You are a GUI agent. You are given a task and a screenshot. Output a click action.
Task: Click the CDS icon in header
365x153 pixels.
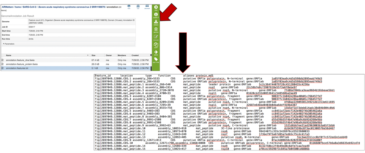click(x=138, y=7)
